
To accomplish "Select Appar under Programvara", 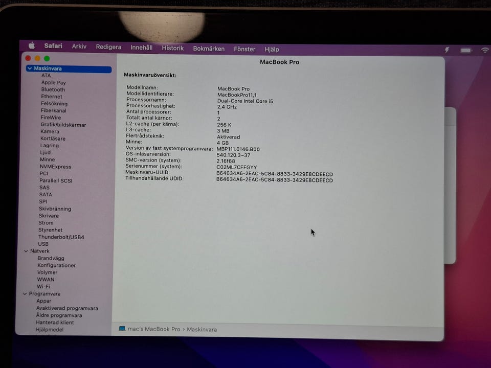I will [x=43, y=301].
